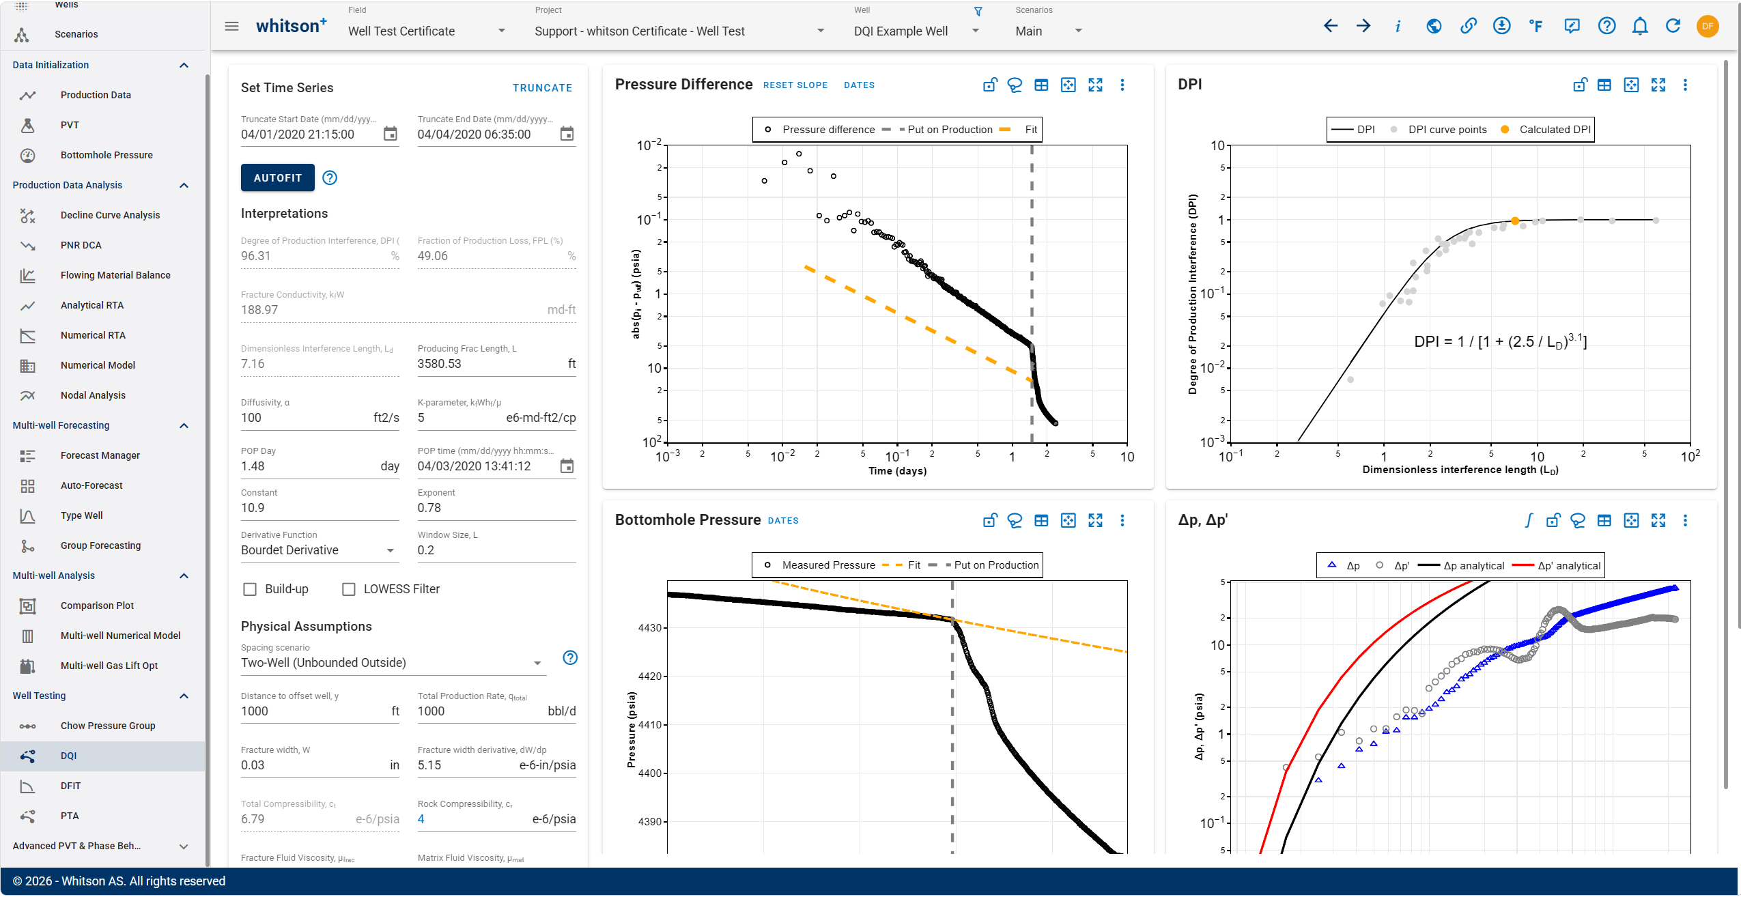Screen dimensions: 1741x897
Task: Refresh using the reload icon in header
Action: 1673,27
